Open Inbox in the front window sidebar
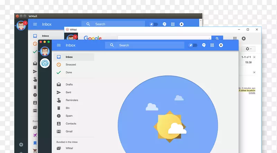 [x=74, y=57]
